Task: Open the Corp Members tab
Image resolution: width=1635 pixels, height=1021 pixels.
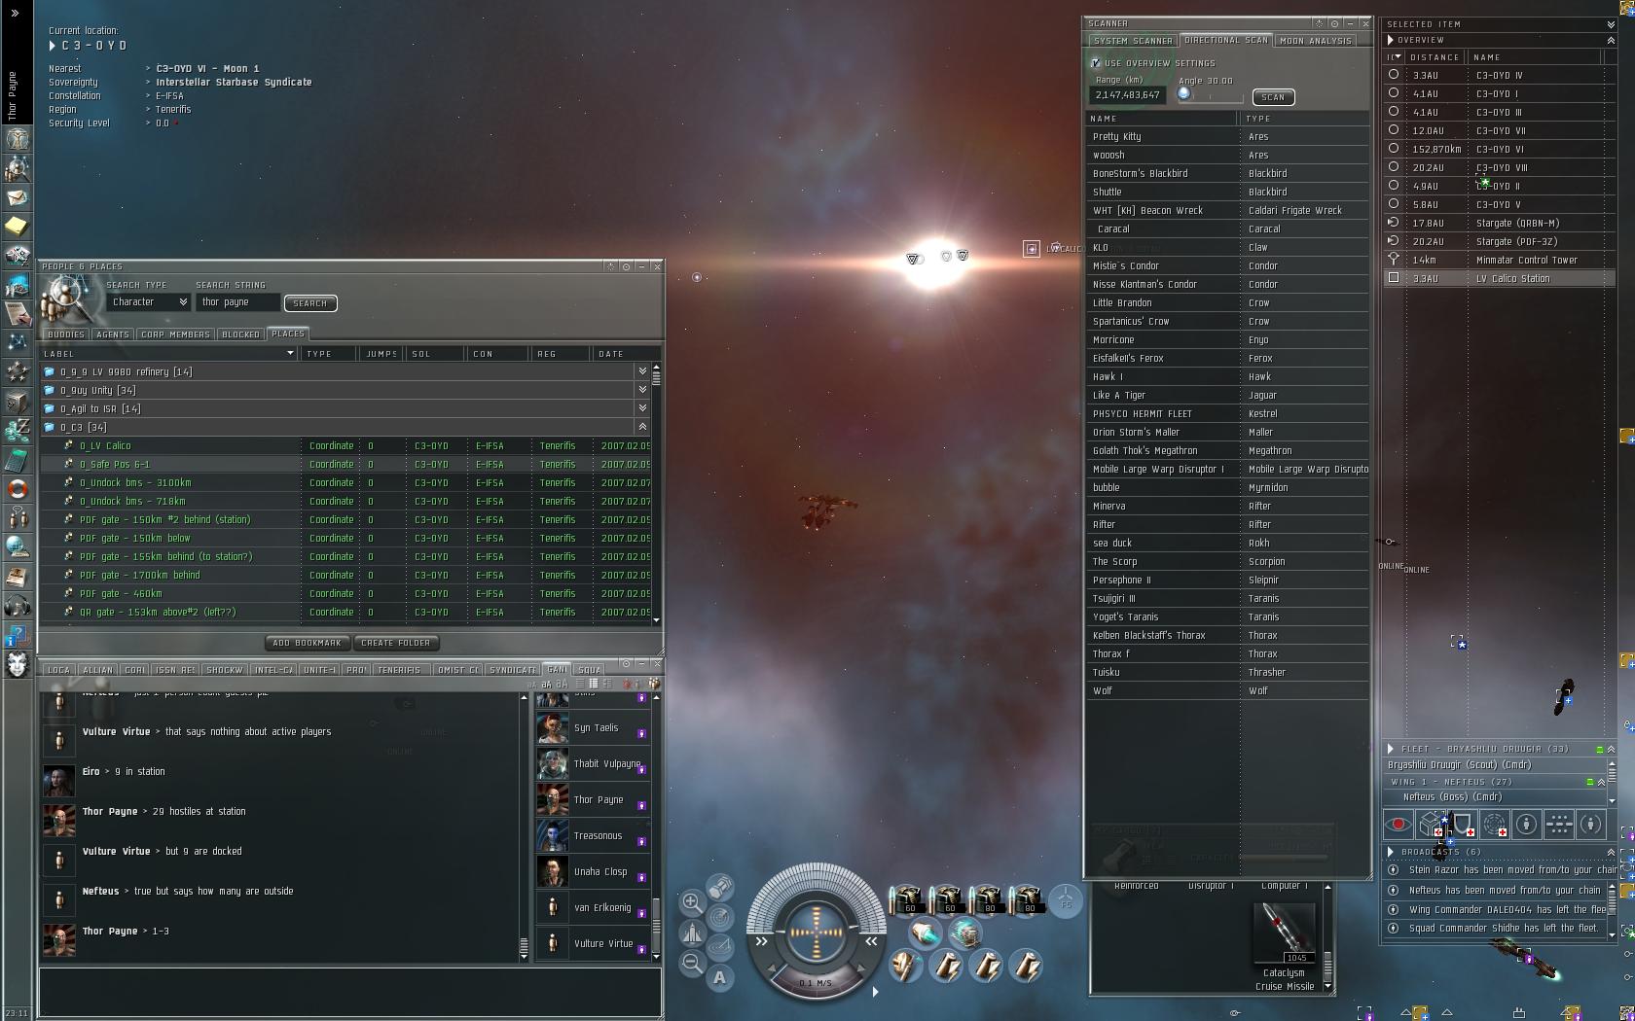Action: pos(175,334)
